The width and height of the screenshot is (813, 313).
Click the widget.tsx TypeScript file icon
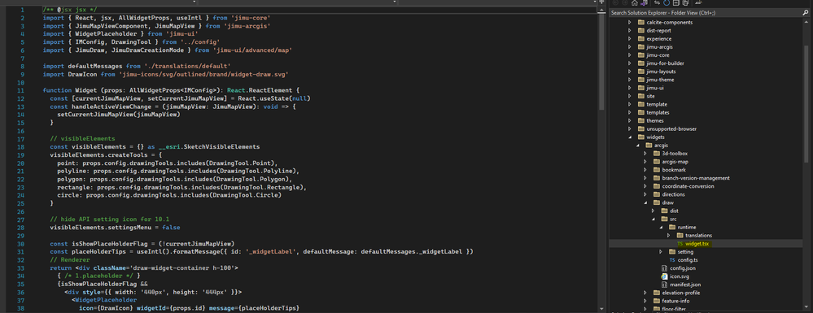tap(680, 244)
